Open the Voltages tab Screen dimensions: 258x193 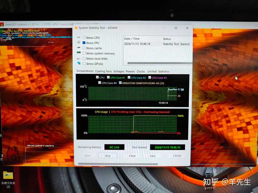119,71
